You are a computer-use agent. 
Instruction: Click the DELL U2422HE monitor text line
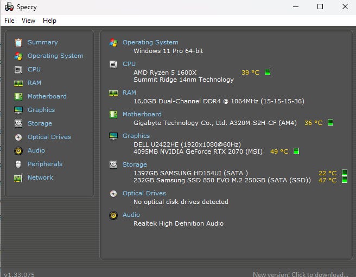(187, 144)
